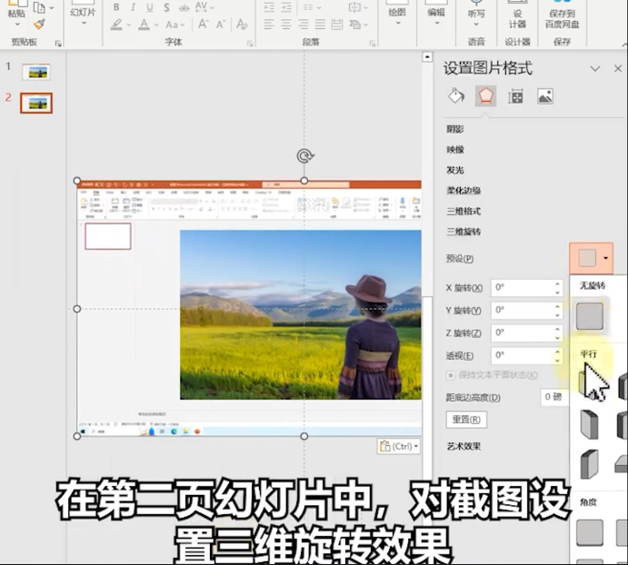The image size is (628, 565).
Task: Close the Format Picture (设置图片格式) pane
Action: tap(618, 68)
